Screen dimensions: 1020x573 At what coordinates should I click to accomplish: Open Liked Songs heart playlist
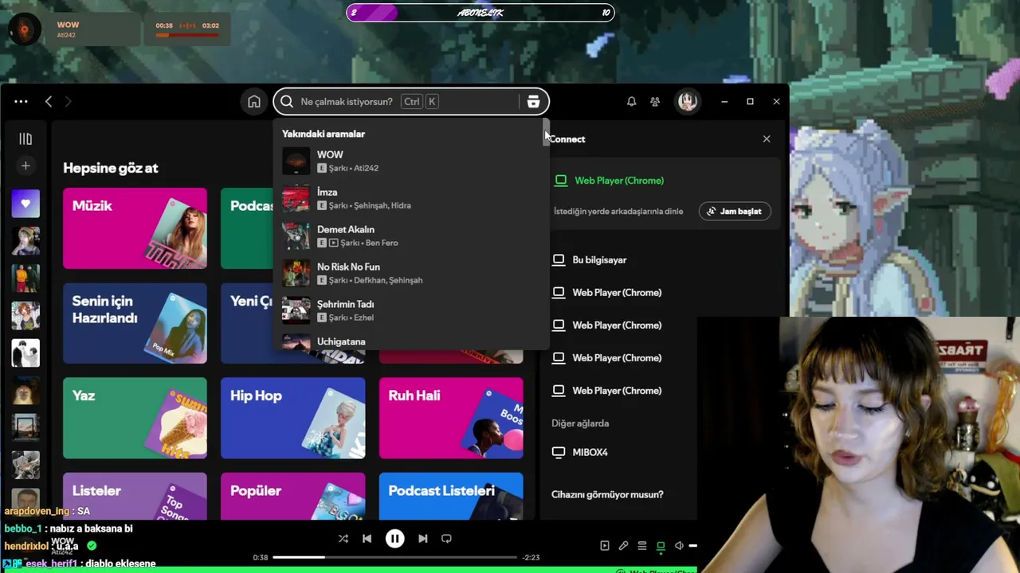(25, 204)
